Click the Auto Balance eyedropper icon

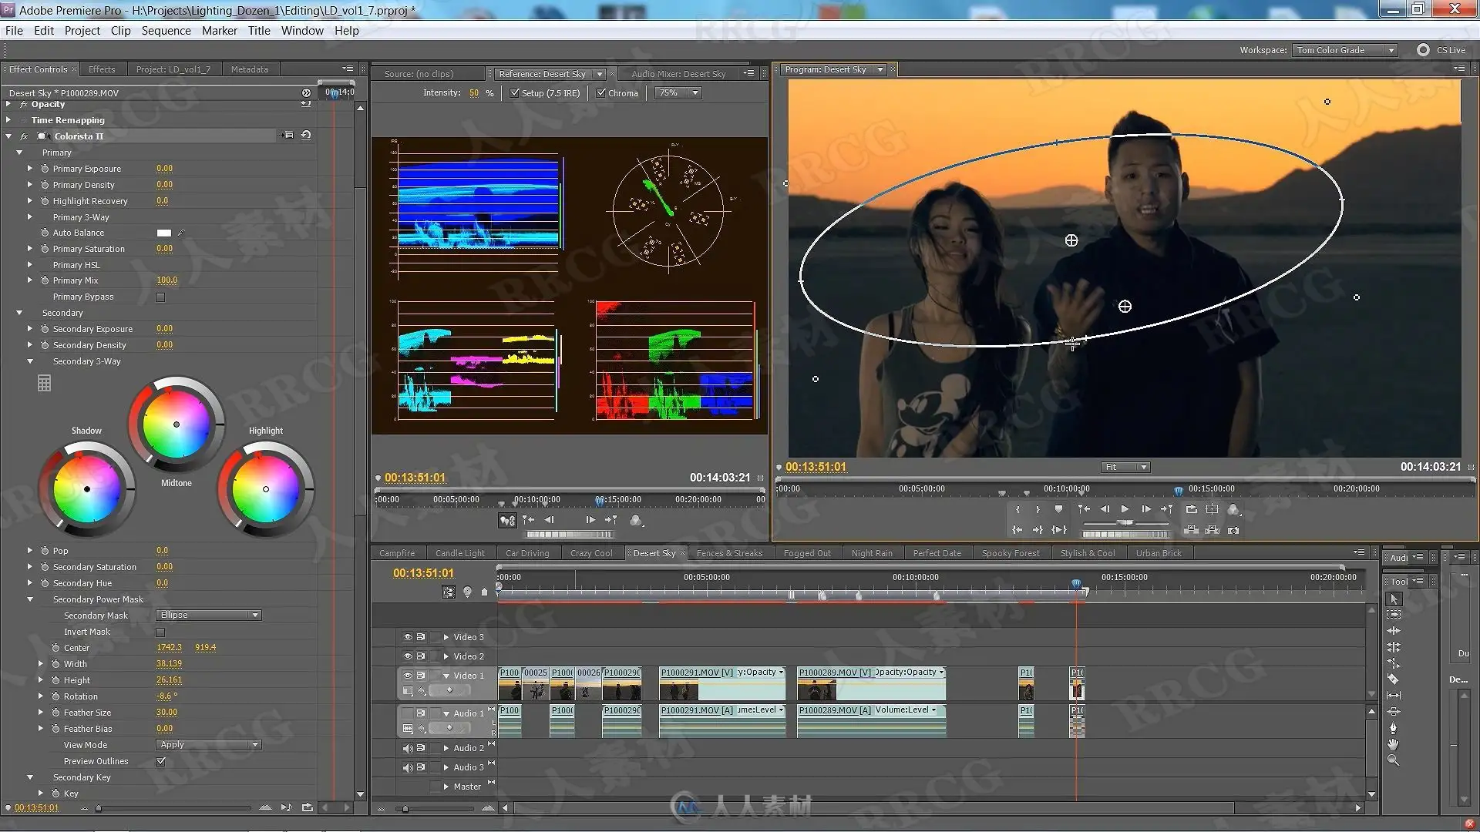(x=181, y=233)
